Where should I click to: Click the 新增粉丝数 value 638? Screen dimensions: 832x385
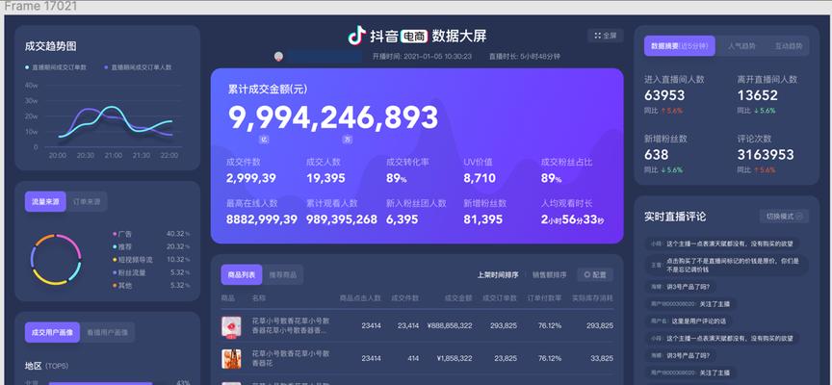point(657,155)
